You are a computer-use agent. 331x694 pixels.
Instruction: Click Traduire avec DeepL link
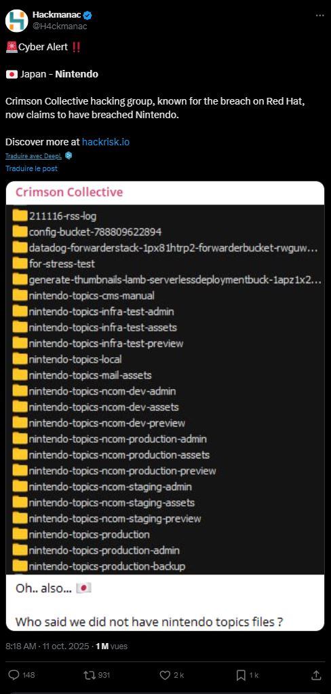click(x=34, y=156)
